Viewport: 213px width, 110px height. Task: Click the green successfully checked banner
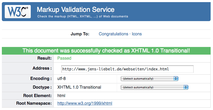(106, 51)
